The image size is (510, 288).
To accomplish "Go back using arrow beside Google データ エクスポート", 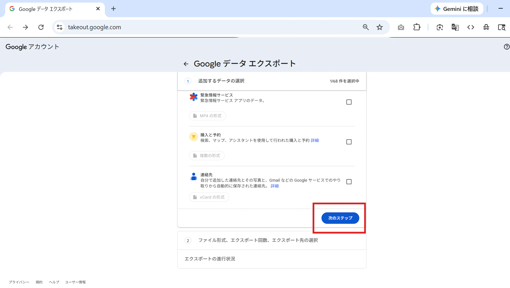I will (x=186, y=64).
